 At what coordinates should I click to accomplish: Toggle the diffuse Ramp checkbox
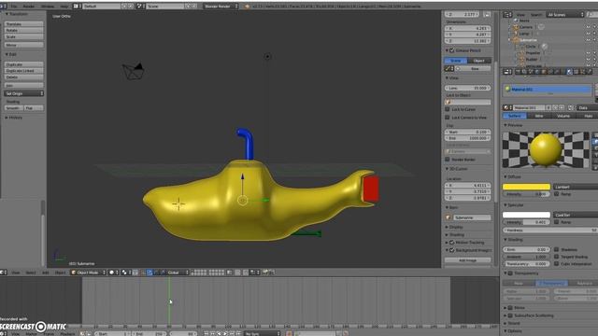[x=557, y=194]
